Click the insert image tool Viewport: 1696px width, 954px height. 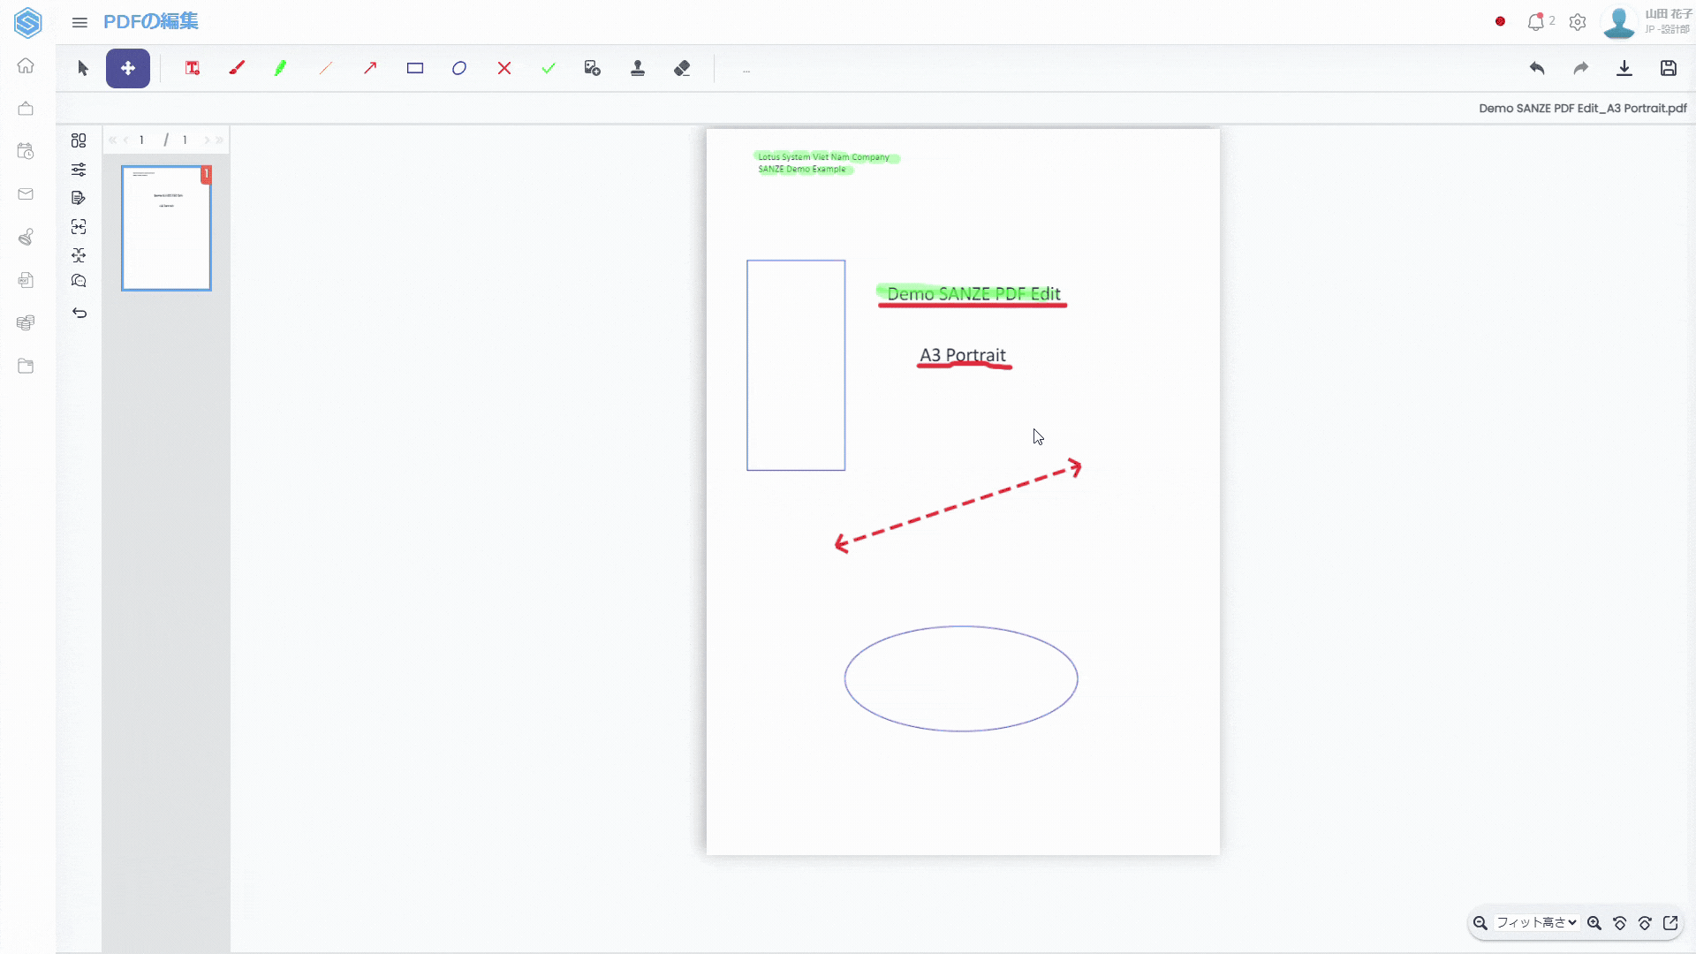coord(593,68)
